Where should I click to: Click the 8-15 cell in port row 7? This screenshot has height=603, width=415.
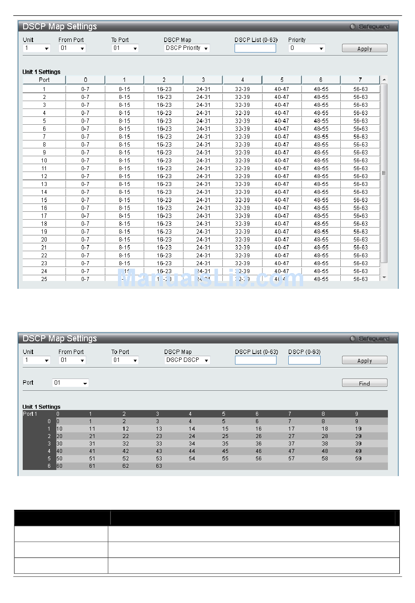[125, 137]
